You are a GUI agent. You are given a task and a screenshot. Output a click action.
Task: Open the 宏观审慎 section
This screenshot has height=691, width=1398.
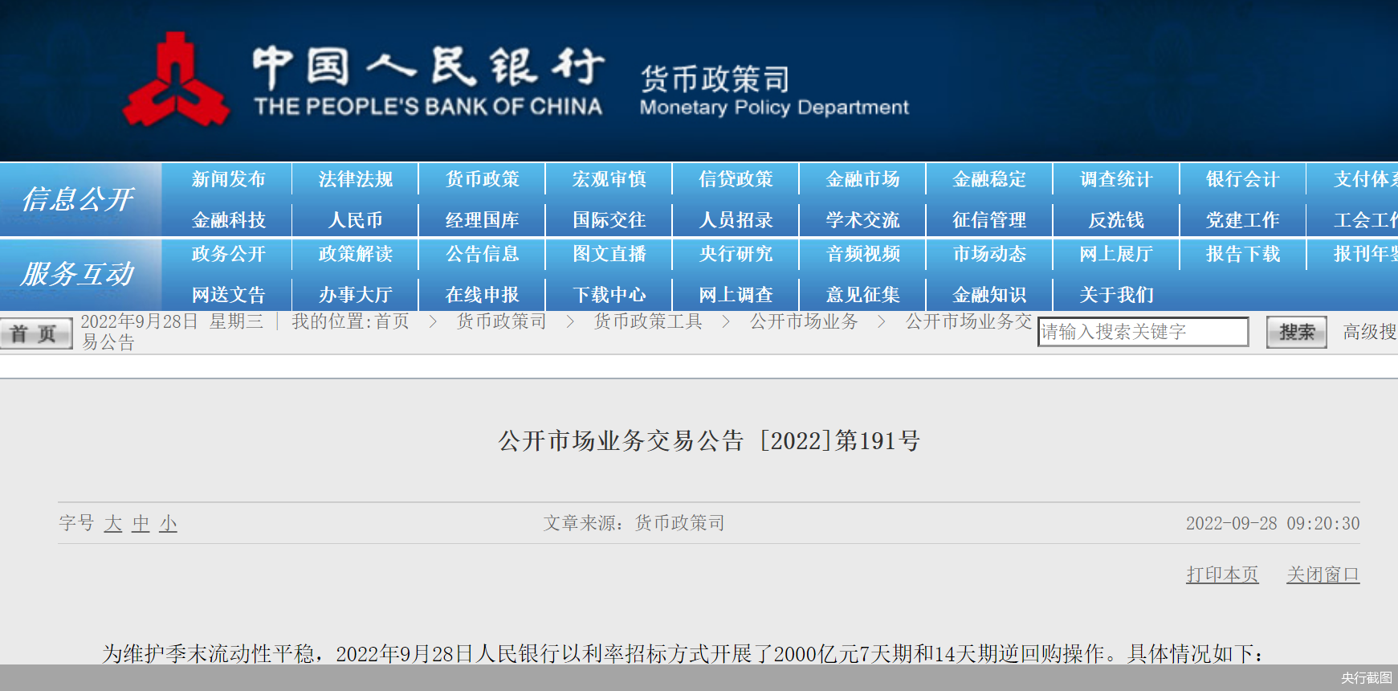[x=609, y=179]
